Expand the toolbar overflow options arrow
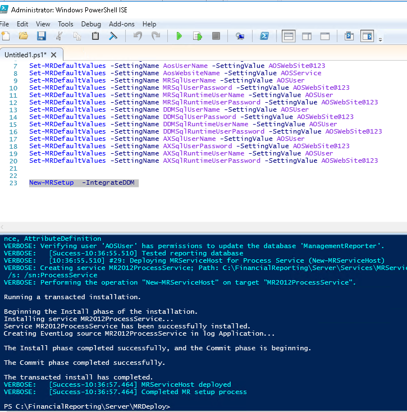The height and width of the screenshot is (412, 407). point(380,39)
